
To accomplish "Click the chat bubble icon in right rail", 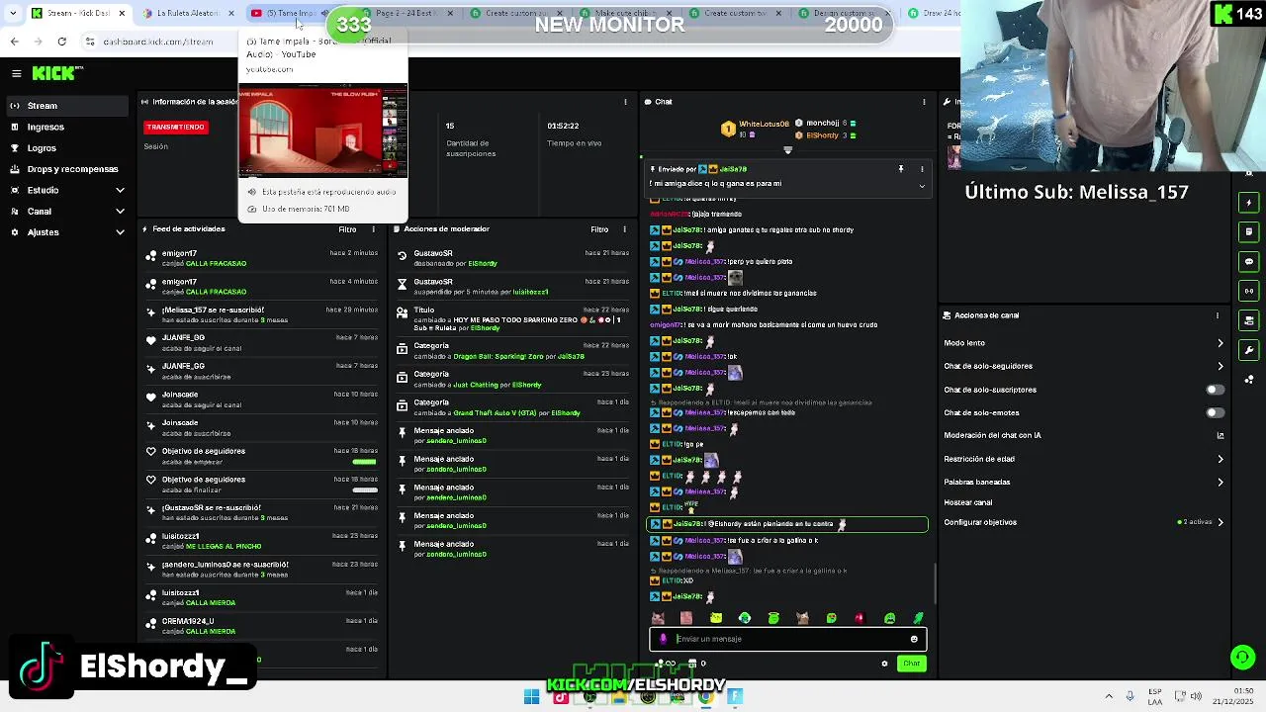I will click(x=1248, y=262).
